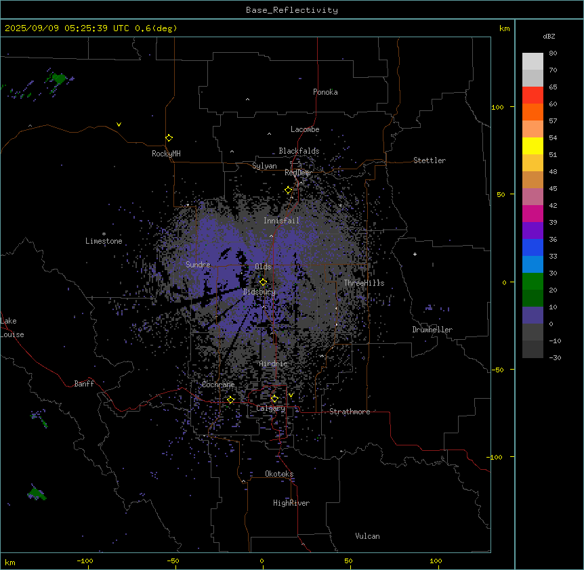Click the Lake Louise label
This screenshot has width=584, height=570.
pos(12,328)
